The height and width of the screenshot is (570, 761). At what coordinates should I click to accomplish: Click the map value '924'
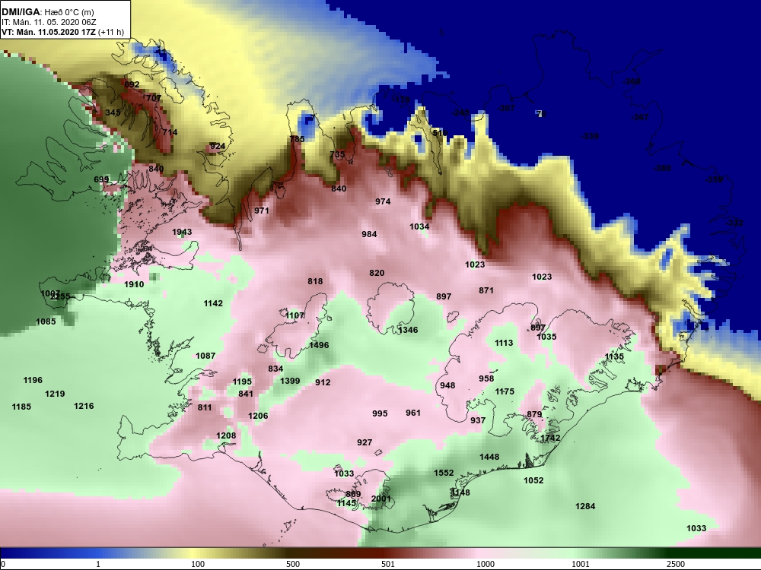coord(218,146)
